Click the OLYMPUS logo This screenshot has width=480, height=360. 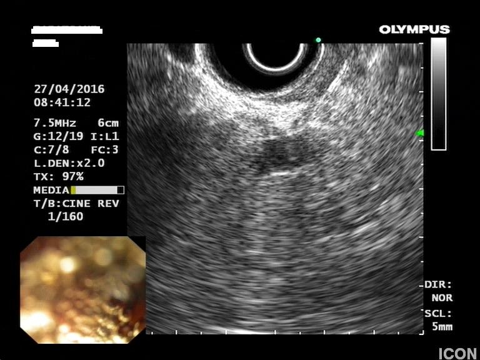click(414, 29)
